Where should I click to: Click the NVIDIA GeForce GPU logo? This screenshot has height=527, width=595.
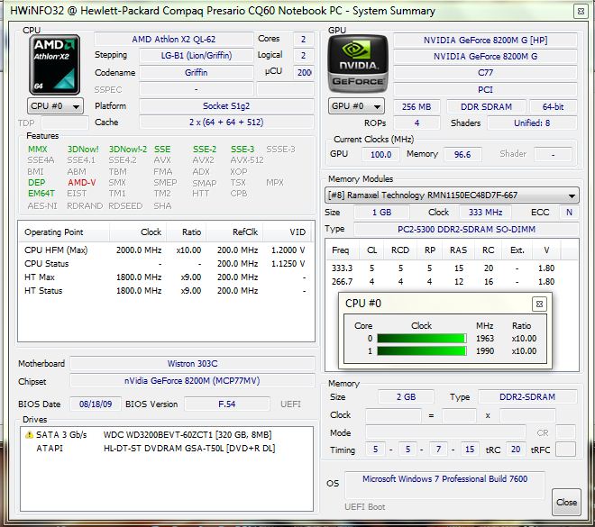click(x=358, y=64)
